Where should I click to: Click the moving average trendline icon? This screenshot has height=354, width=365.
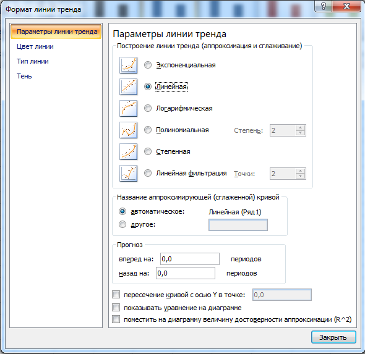pos(128,173)
